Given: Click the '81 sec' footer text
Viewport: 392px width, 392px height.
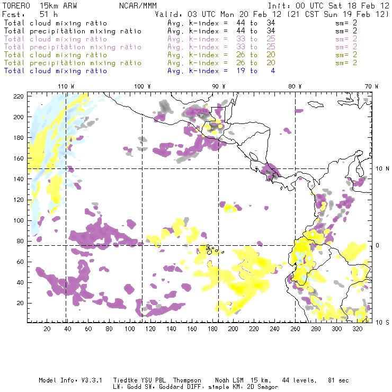Looking at the screenshot, I should pos(338,380).
